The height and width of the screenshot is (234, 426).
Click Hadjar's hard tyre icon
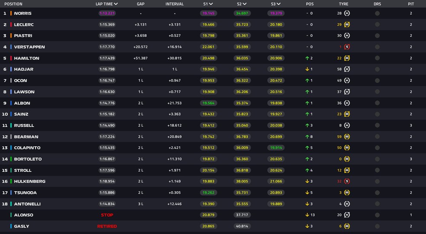[347, 69]
